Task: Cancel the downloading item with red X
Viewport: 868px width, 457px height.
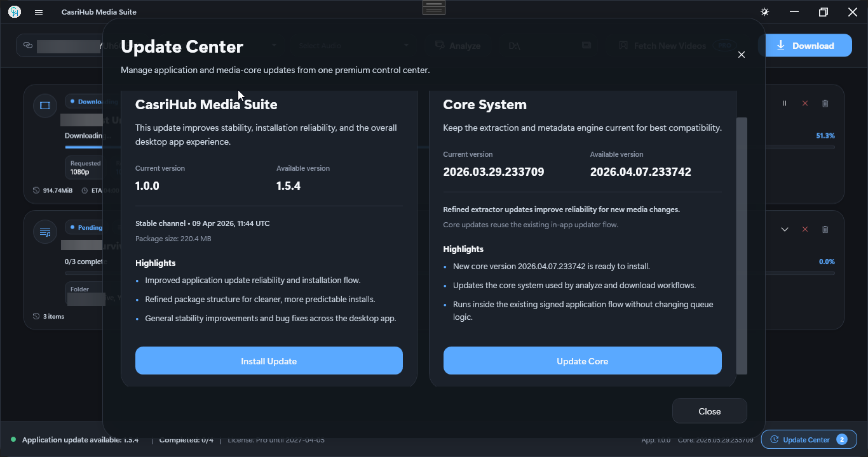Action: [805, 103]
